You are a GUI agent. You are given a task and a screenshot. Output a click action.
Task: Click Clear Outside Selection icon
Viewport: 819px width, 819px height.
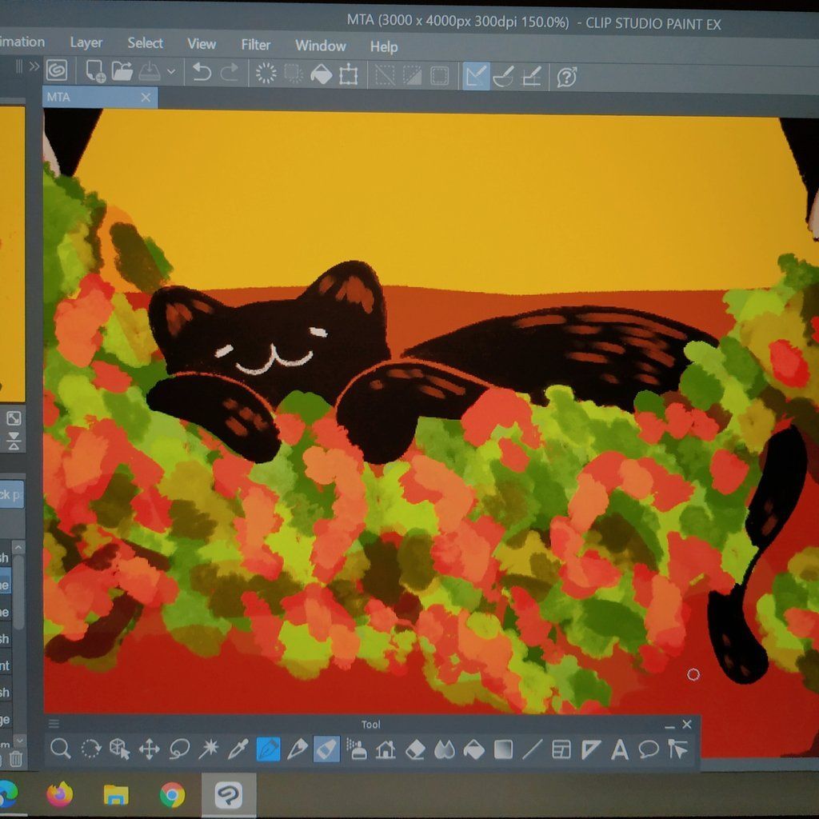(293, 74)
